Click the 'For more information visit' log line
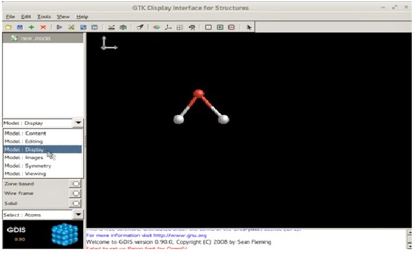The height and width of the screenshot is (253, 415). click(x=146, y=235)
